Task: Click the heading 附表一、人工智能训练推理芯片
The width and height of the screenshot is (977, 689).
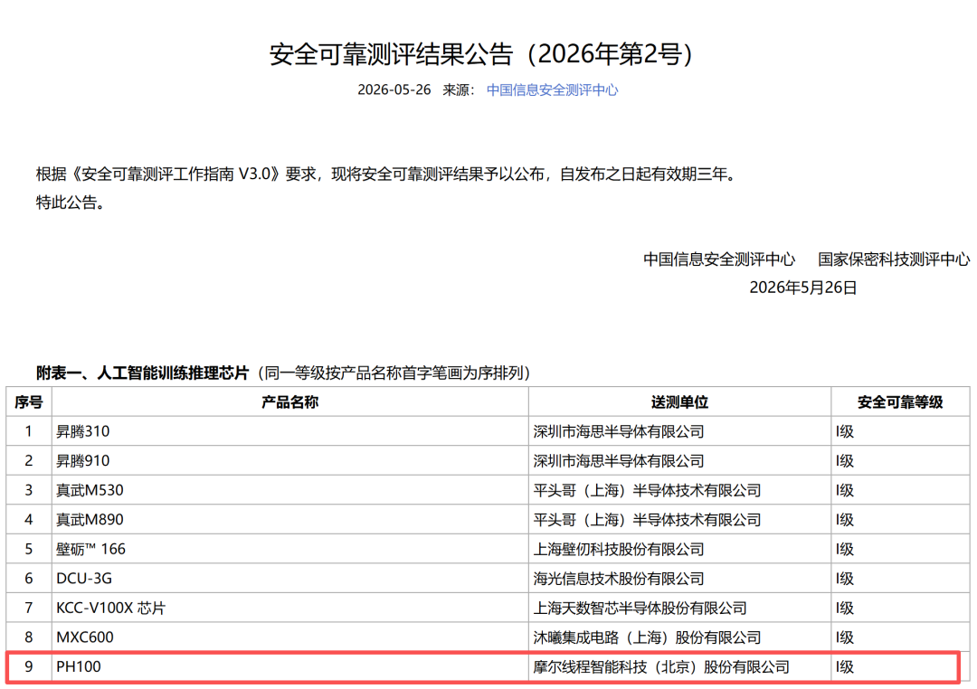Action: coord(142,373)
